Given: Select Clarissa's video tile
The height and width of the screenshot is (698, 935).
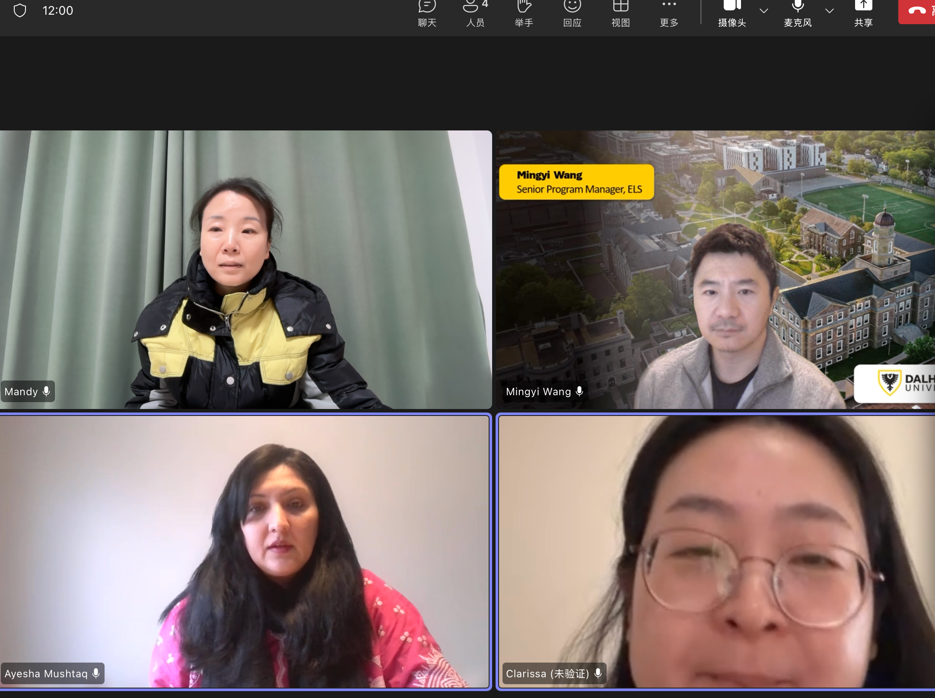Looking at the screenshot, I should 716,551.
